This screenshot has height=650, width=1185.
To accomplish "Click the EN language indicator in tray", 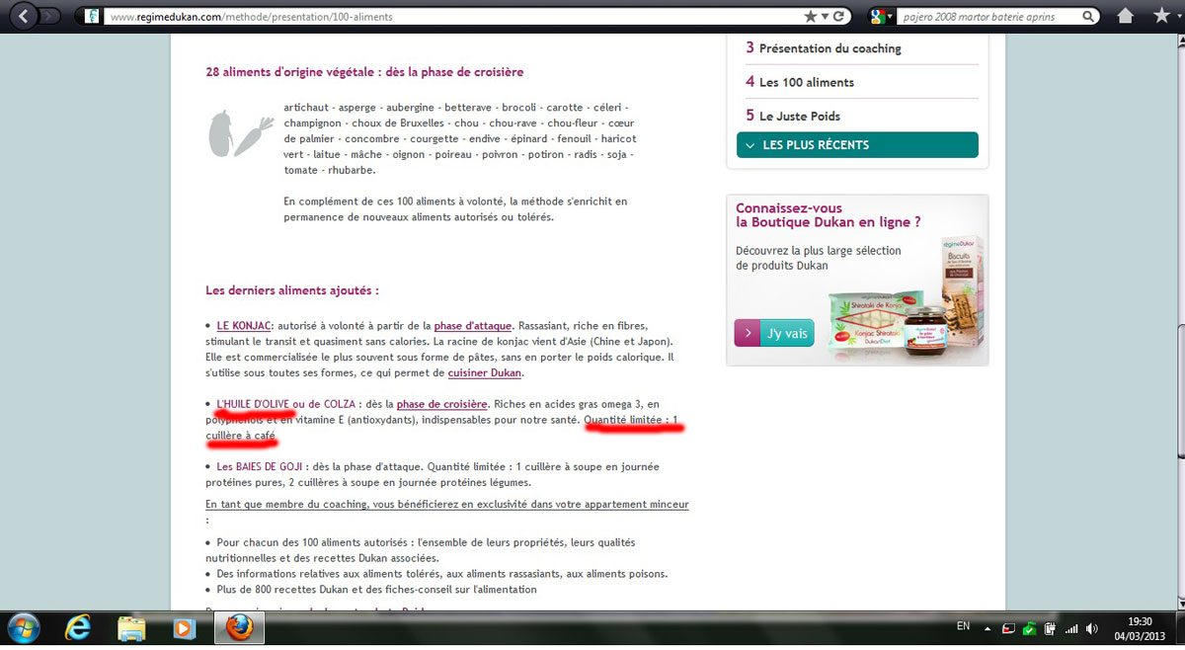I will [963, 626].
